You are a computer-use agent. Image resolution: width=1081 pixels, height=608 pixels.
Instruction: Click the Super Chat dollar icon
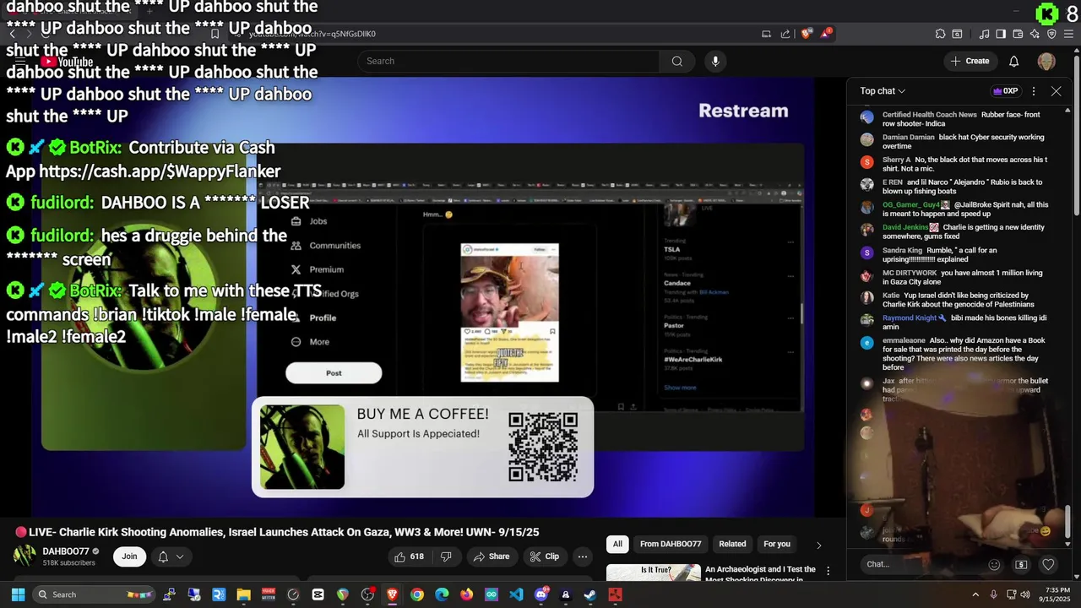point(1021,565)
